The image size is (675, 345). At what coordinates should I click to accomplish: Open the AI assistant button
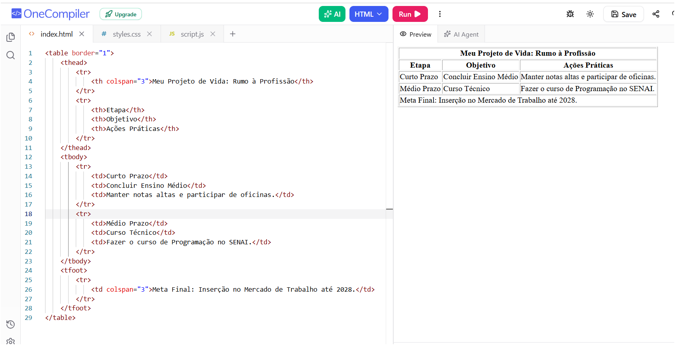332,14
